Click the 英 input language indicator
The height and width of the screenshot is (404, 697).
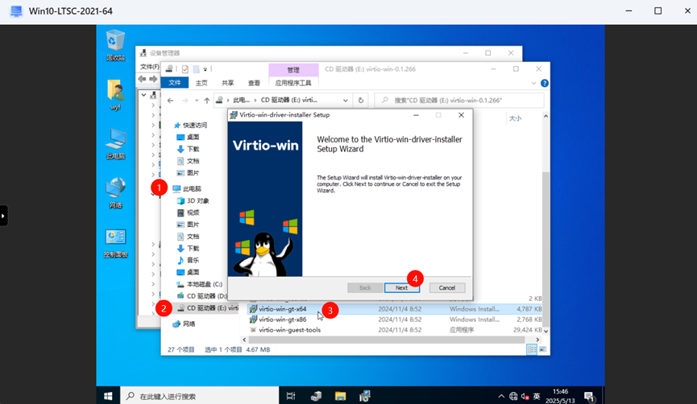537,396
